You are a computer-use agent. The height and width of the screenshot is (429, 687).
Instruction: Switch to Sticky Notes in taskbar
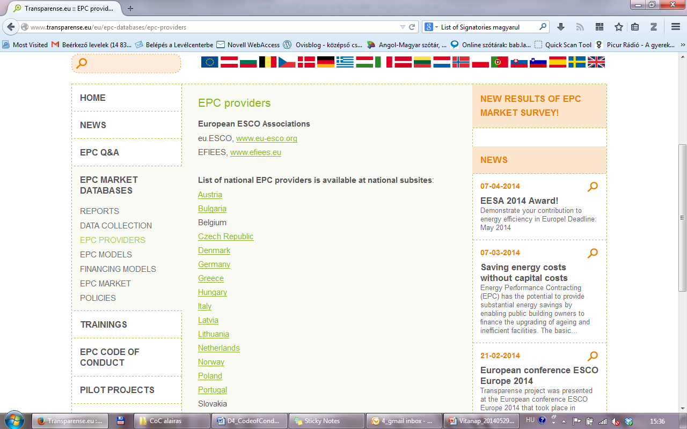[x=326, y=421]
